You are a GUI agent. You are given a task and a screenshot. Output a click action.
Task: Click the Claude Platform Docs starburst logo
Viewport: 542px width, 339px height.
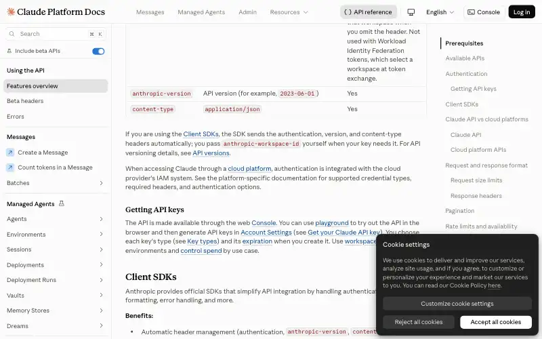click(11, 12)
